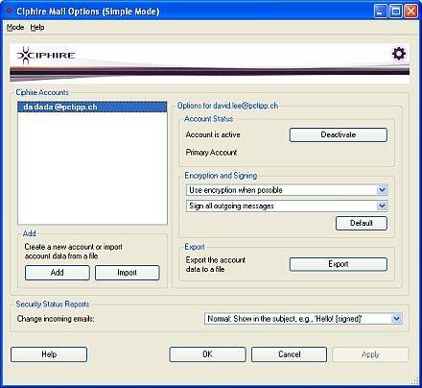Minimize the Ciphire Mail Options window
The width and height of the screenshot is (422, 388).
(380, 12)
